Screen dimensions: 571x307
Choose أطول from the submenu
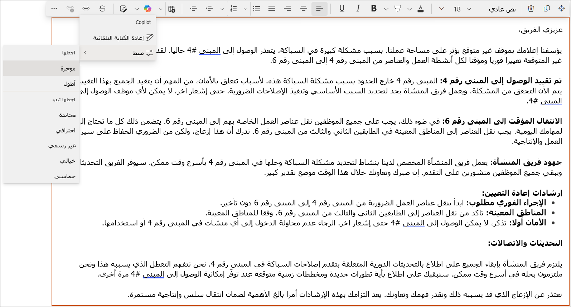41,84
